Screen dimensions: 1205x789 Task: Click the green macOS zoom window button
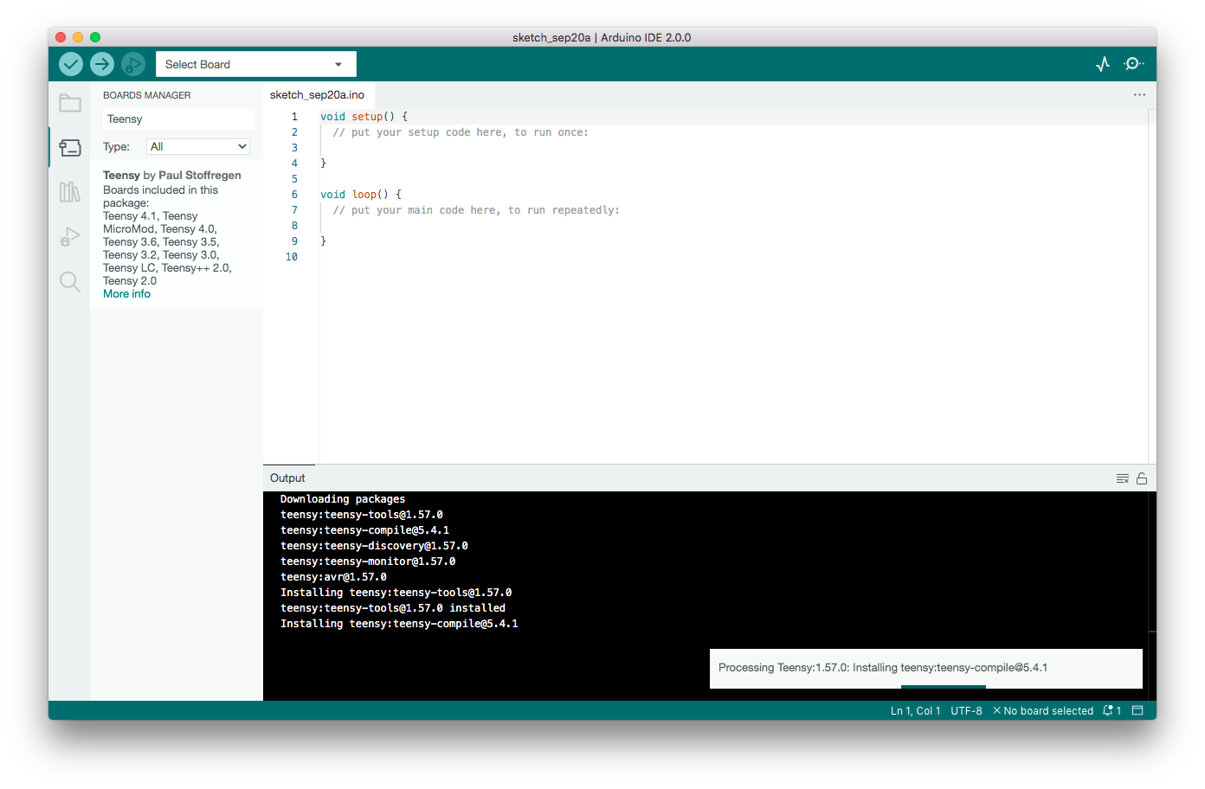click(x=95, y=37)
